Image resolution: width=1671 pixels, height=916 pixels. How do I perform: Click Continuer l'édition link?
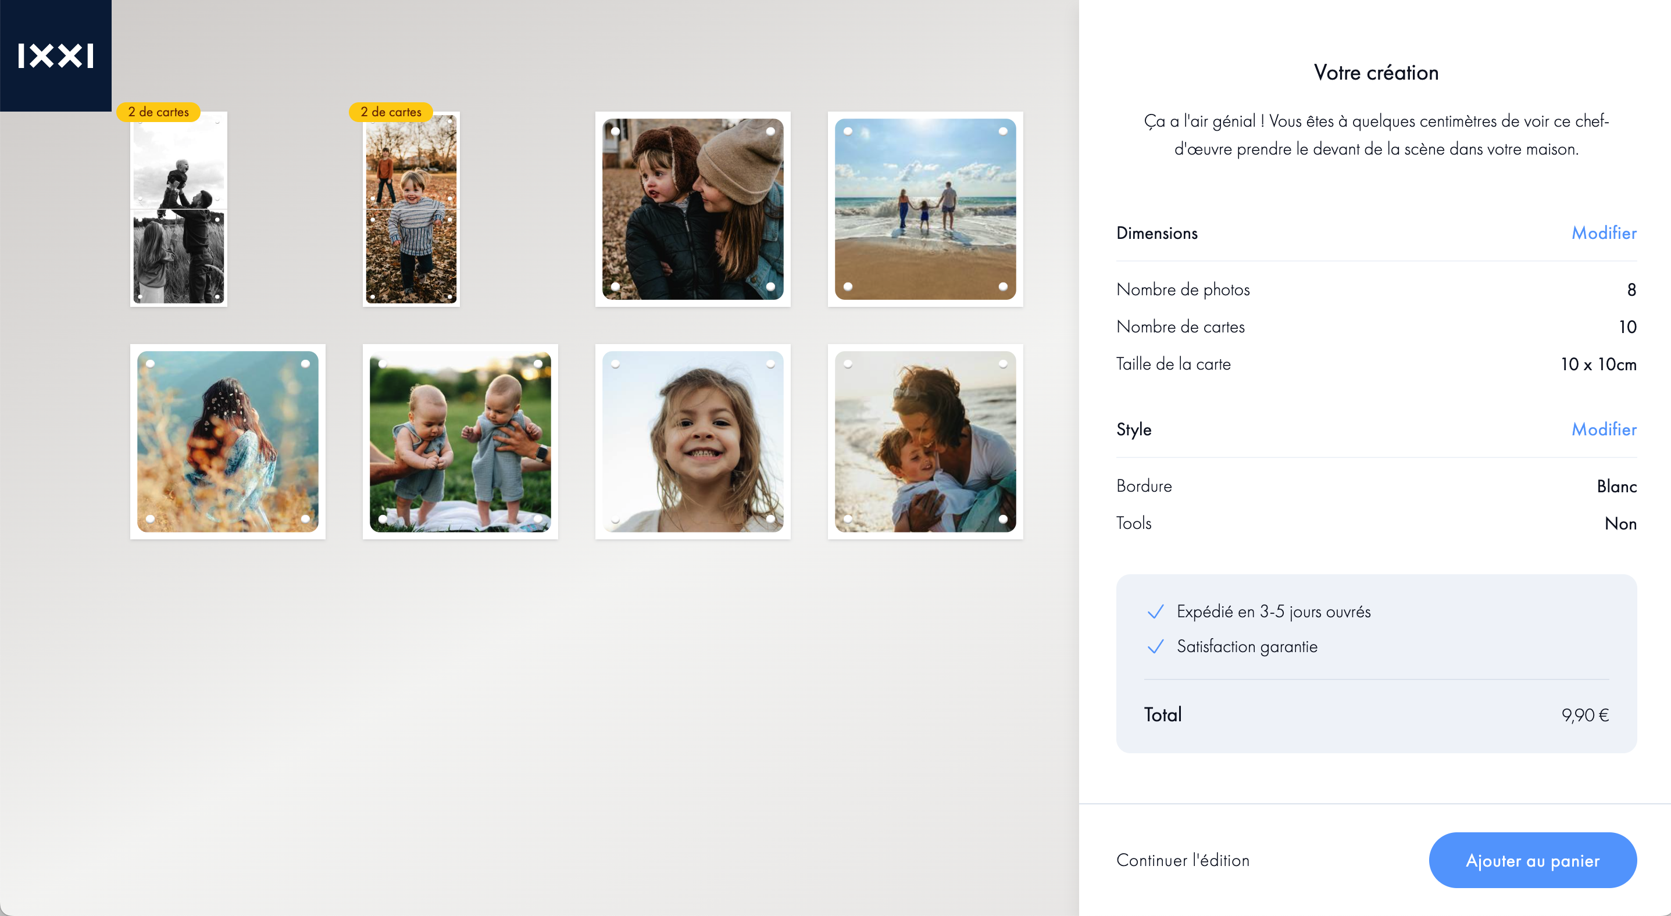tap(1183, 860)
